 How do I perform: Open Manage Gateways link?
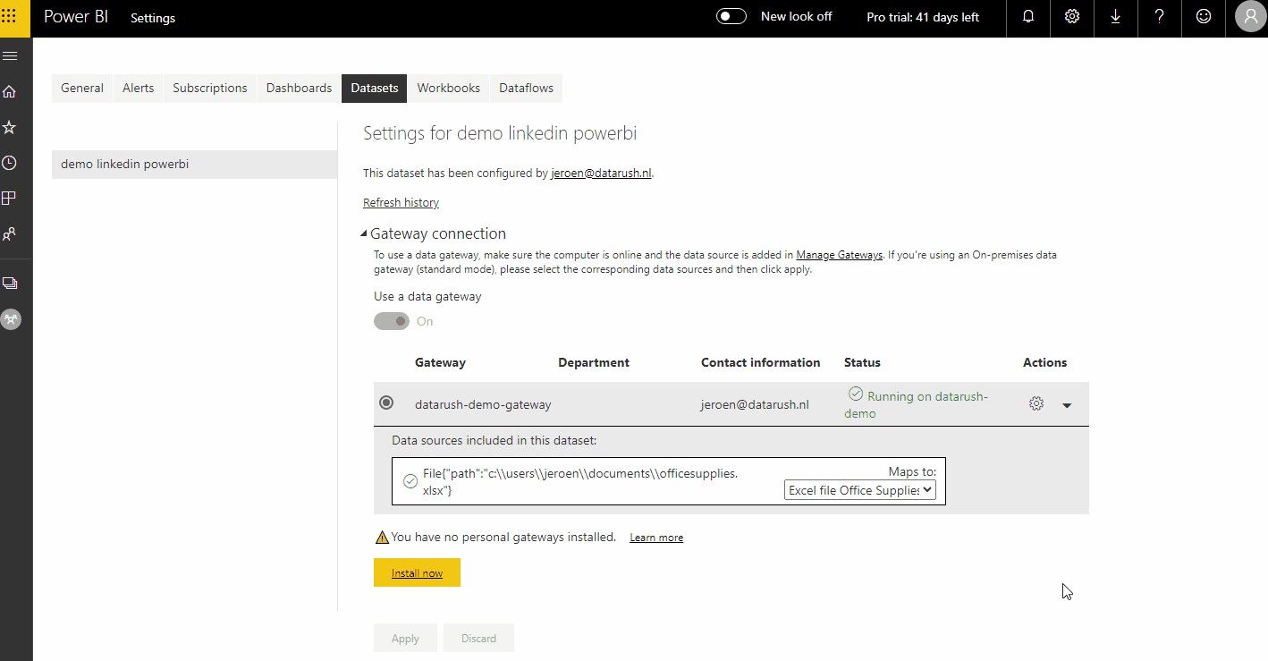click(x=839, y=255)
